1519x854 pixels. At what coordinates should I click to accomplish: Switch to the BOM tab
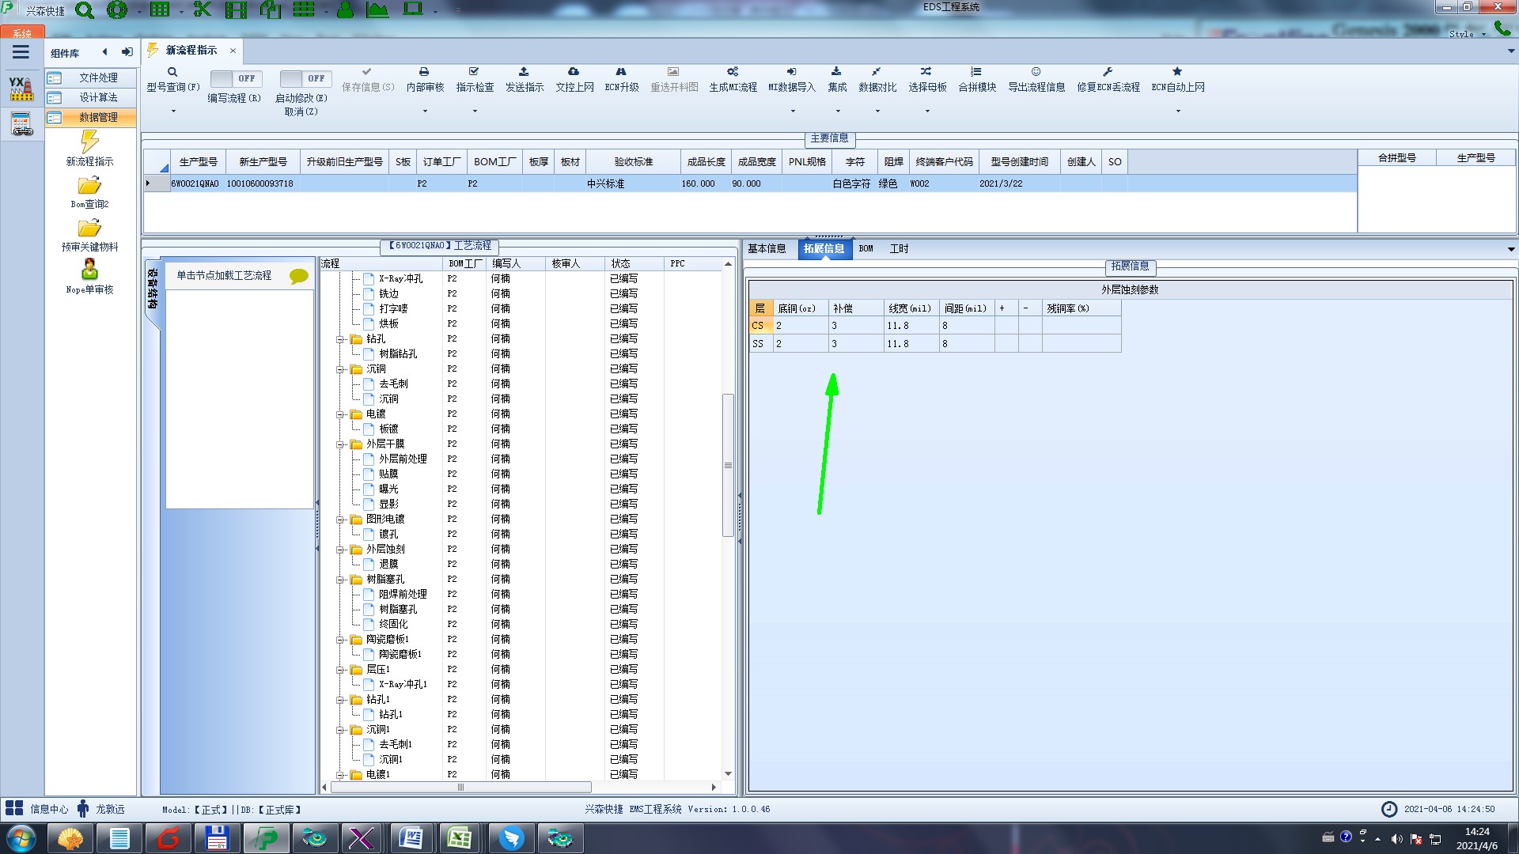tap(866, 249)
